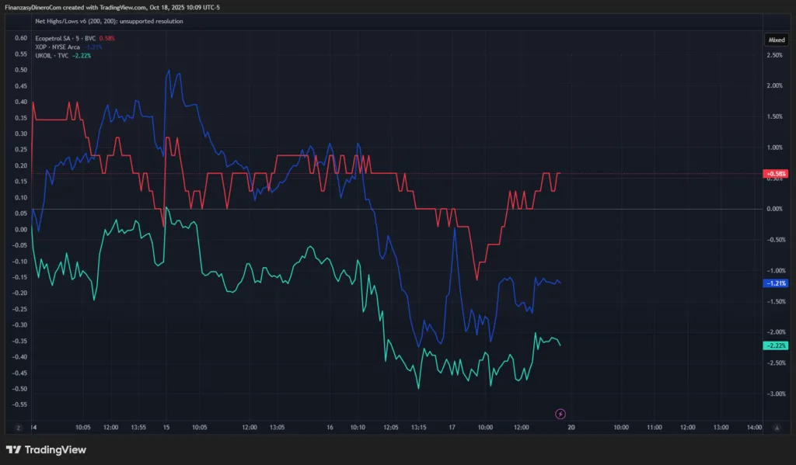Click the pink lightning bolt event icon
The width and height of the screenshot is (796, 465).
560,414
